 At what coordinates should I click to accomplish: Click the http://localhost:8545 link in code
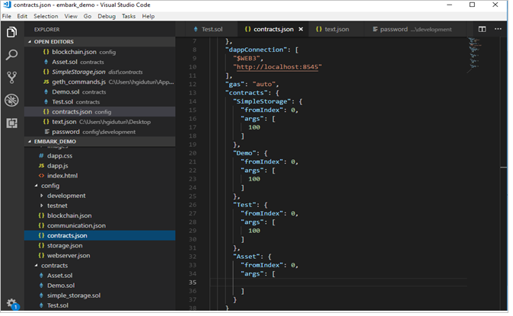pos(279,68)
